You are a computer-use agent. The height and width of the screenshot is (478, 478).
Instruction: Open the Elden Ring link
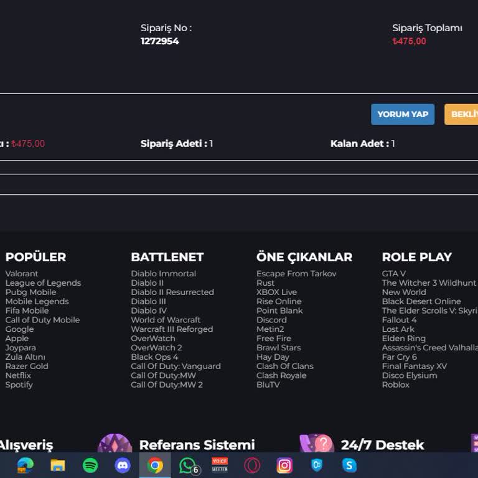(403, 339)
